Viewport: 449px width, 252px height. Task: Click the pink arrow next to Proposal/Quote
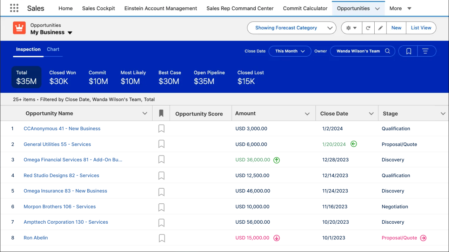tap(423, 238)
